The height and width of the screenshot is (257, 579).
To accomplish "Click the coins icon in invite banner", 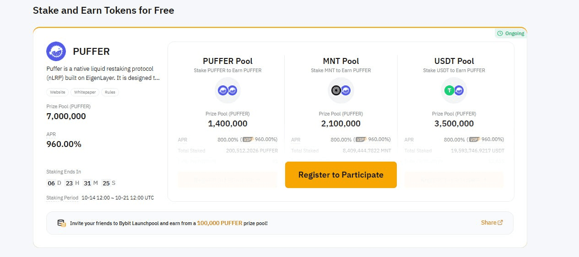I will pyautogui.click(x=61, y=223).
